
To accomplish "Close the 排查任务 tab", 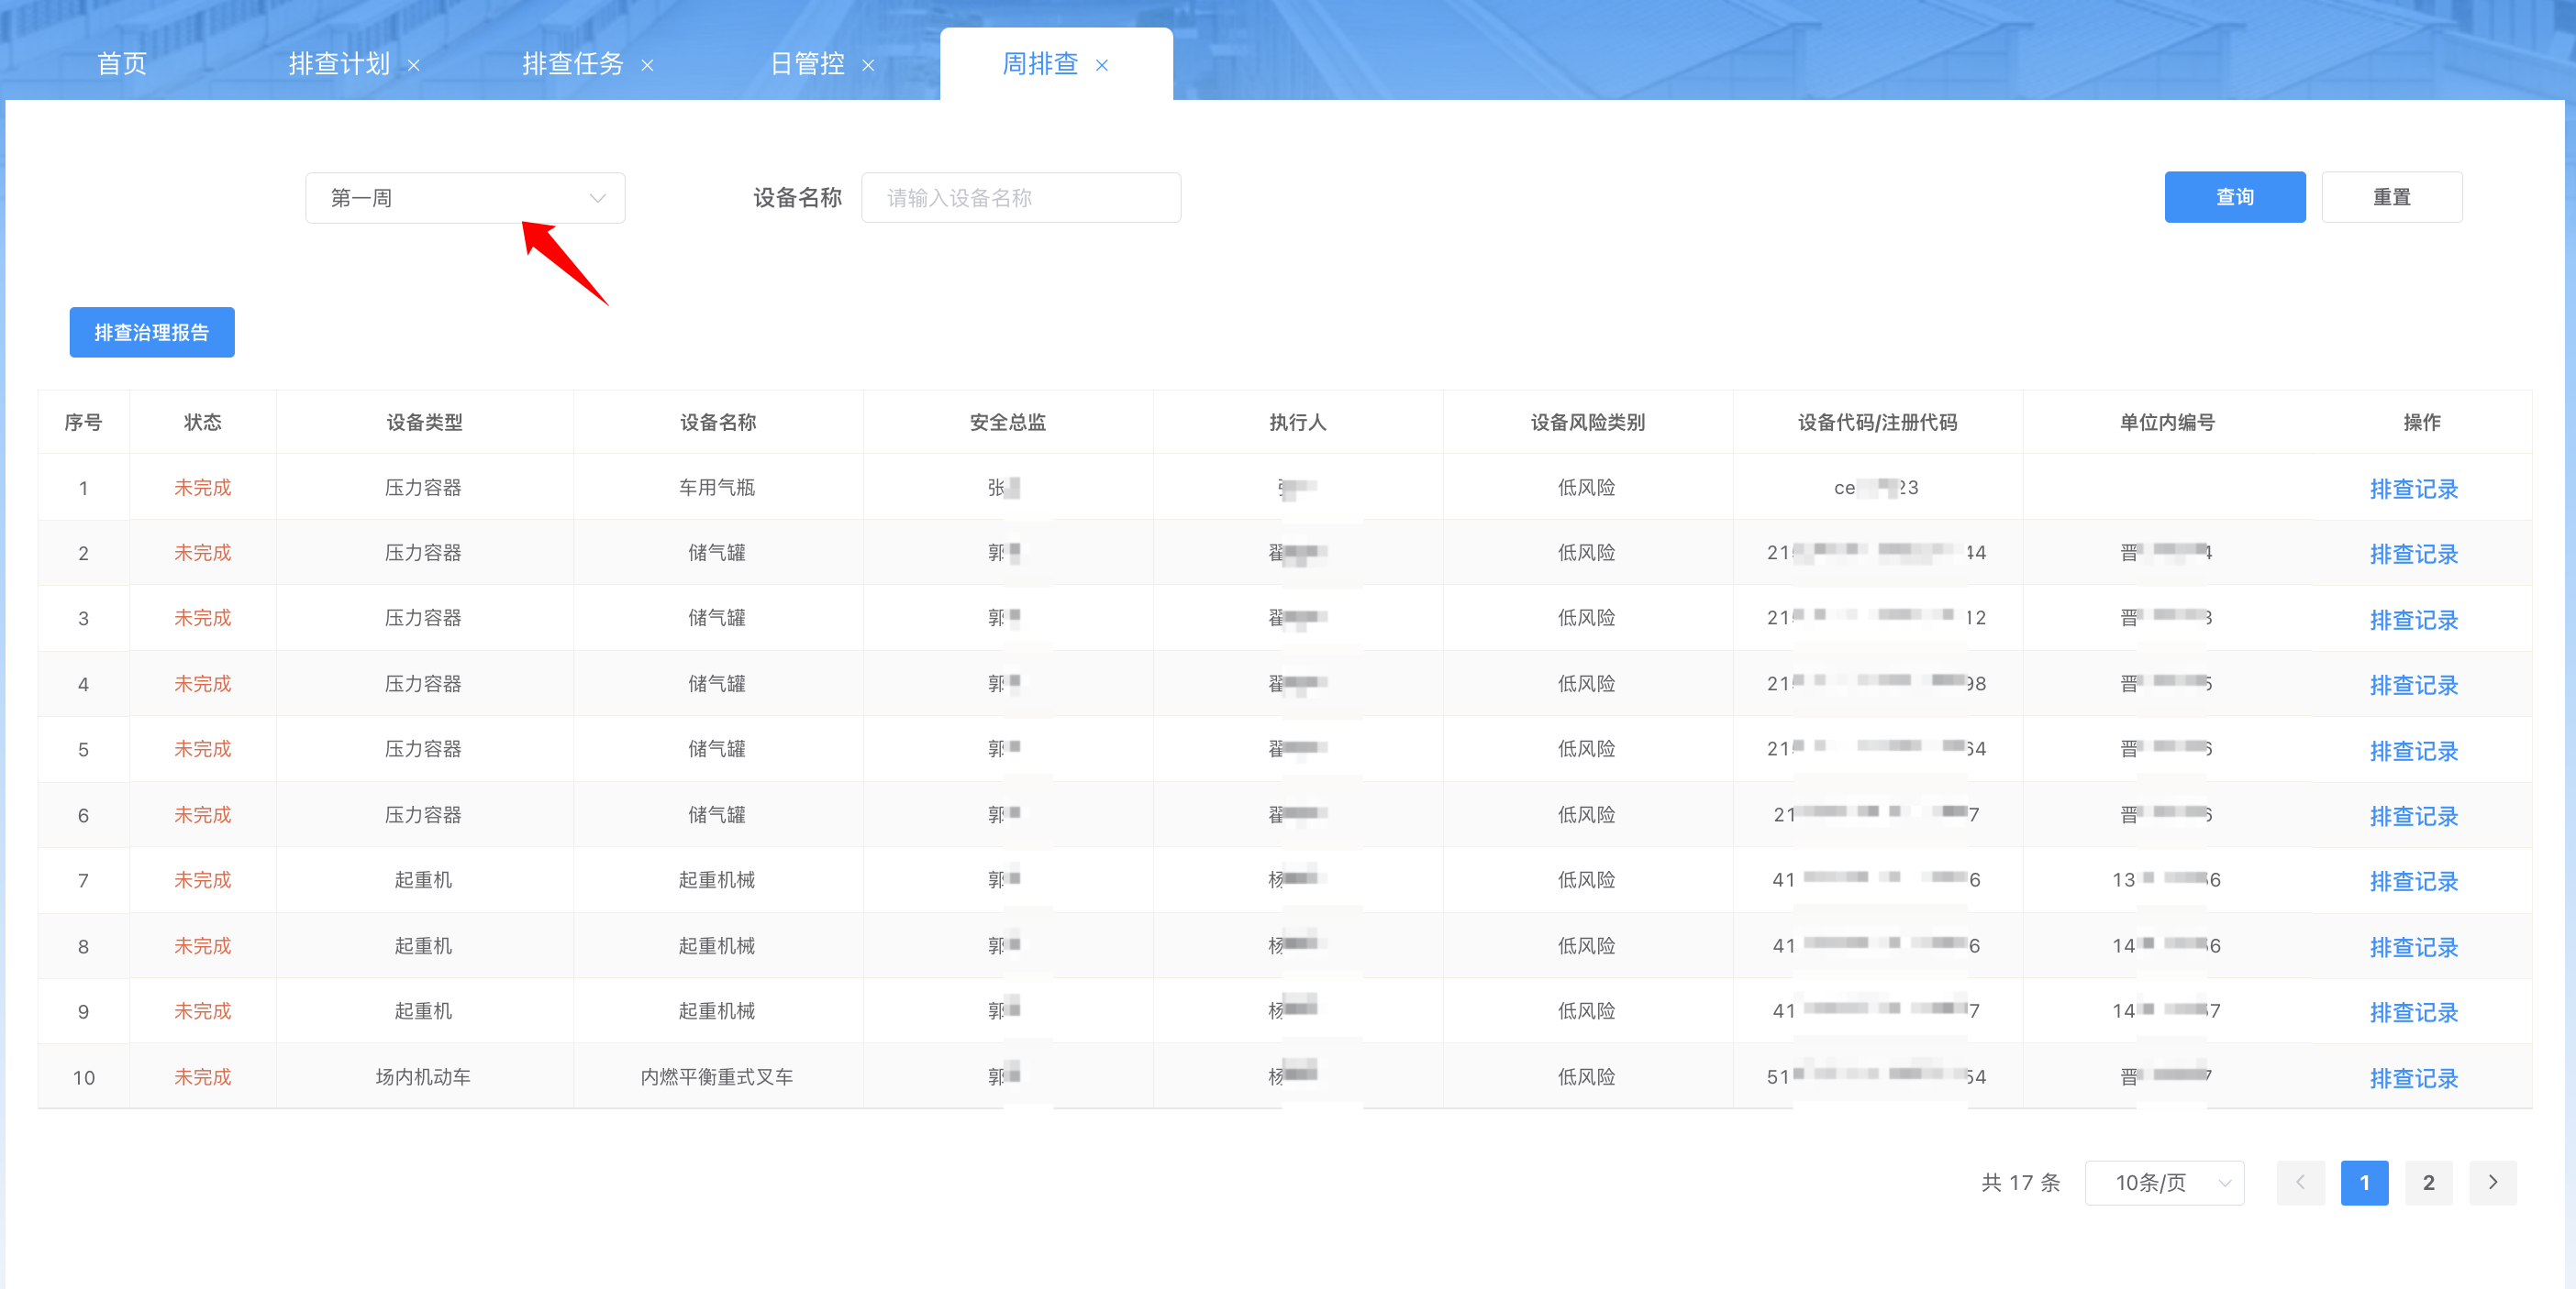I will 647,66.
